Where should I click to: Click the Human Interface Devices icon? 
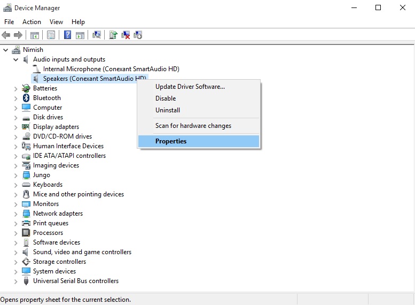pos(26,146)
